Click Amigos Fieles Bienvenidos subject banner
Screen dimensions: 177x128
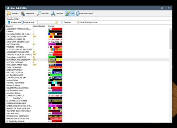(x=55, y=80)
